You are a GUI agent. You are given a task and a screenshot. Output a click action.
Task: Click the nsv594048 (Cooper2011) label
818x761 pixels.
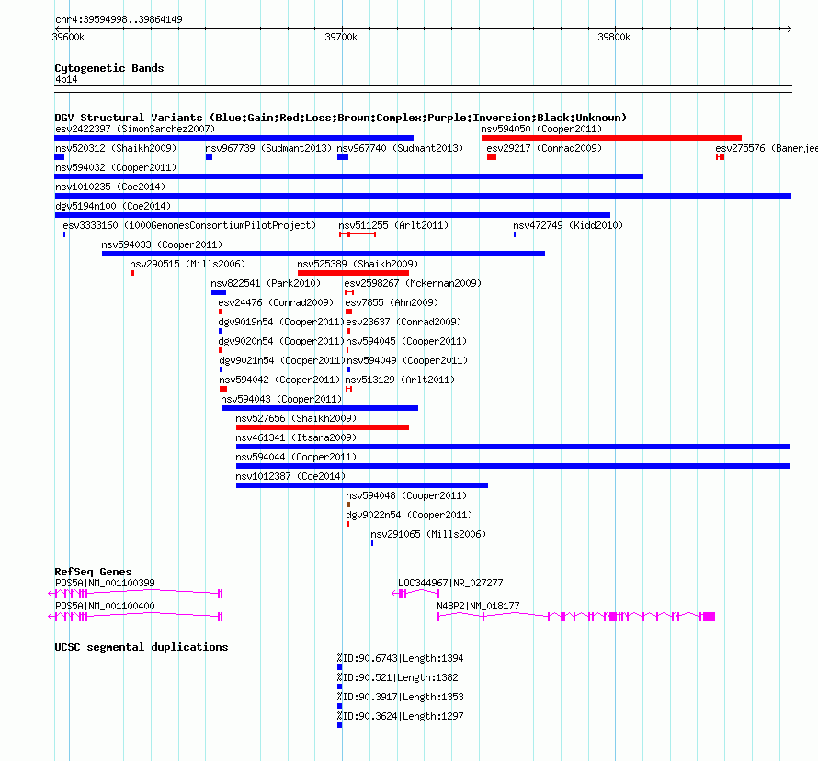click(406, 495)
